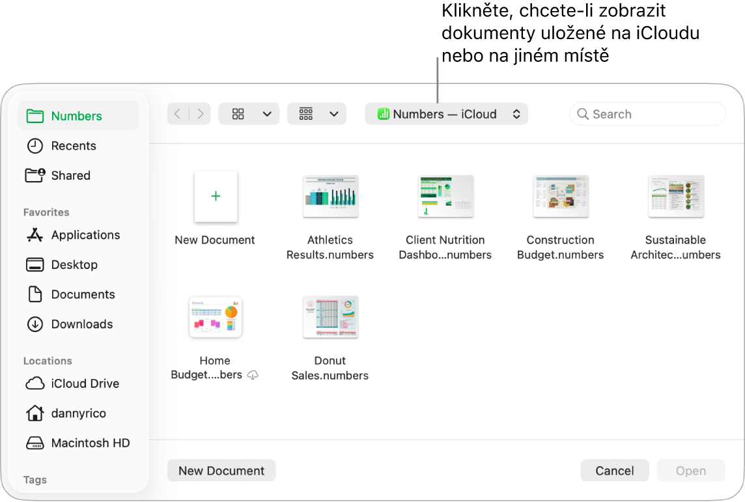The width and height of the screenshot is (745, 502).
Task: Select iCloud Drive under Locations
Action: [85, 383]
